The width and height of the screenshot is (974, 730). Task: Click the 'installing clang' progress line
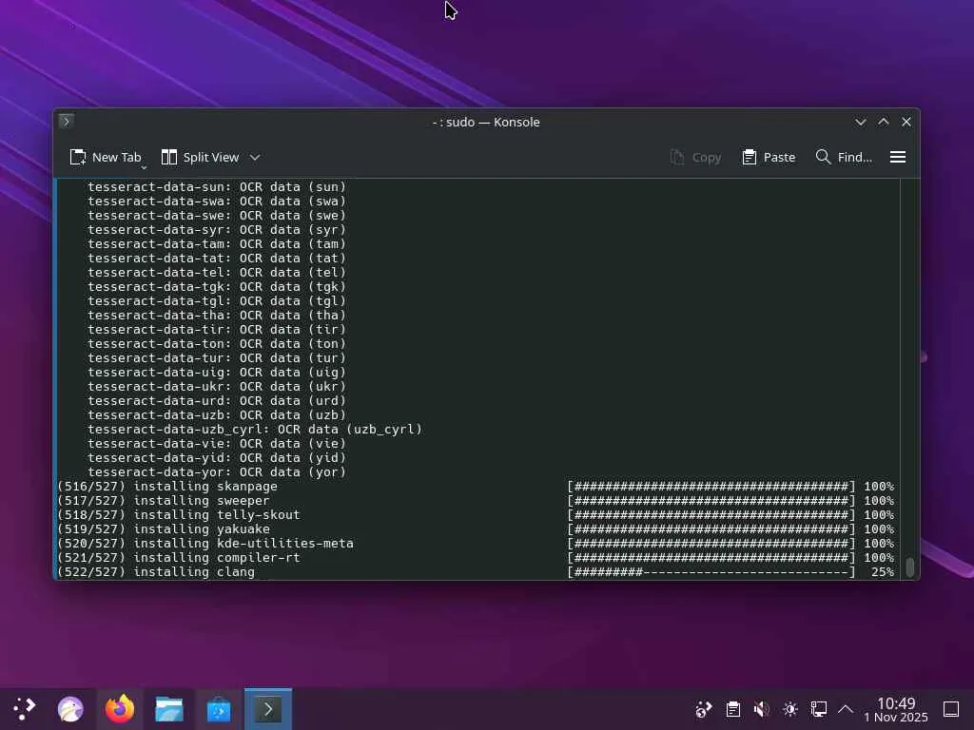(x=476, y=571)
